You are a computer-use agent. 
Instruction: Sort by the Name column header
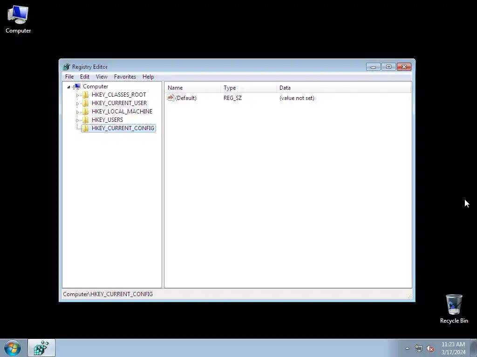193,88
